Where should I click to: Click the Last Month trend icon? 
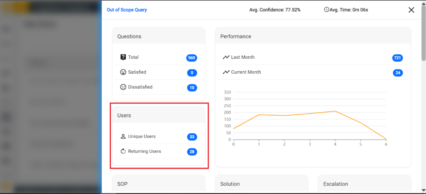click(226, 57)
